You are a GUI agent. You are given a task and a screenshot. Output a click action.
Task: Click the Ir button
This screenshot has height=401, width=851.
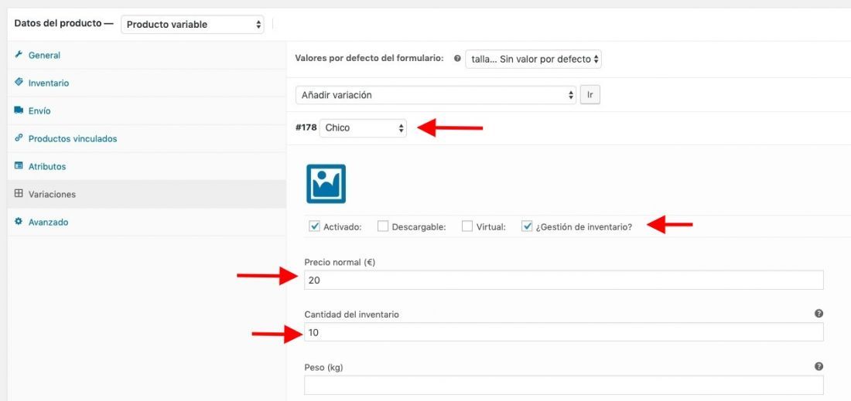pyautogui.click(x=590, y=95)
